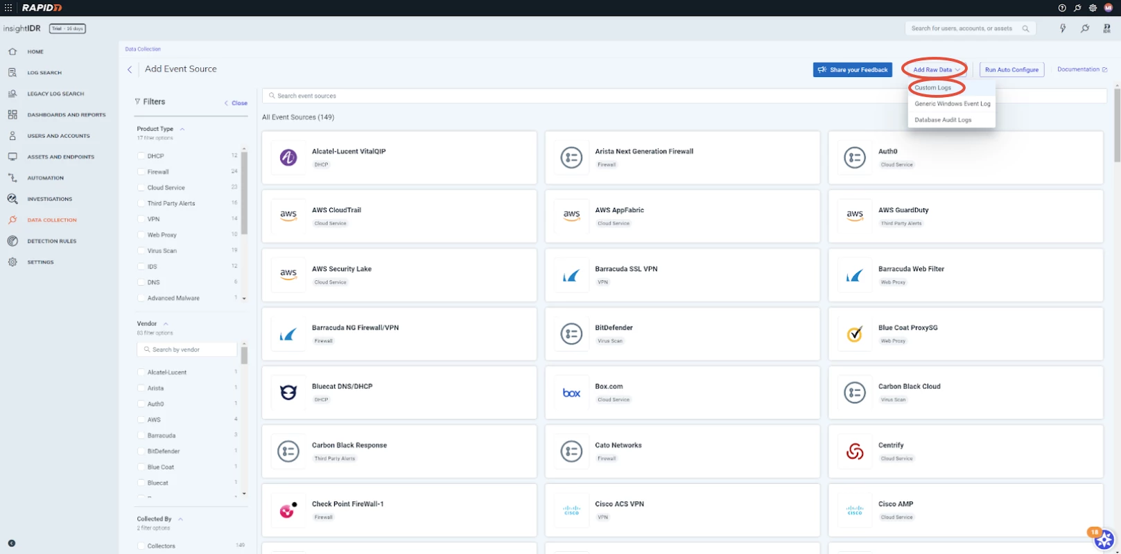Open Log Search from the sidebar icon

[12, 72]
